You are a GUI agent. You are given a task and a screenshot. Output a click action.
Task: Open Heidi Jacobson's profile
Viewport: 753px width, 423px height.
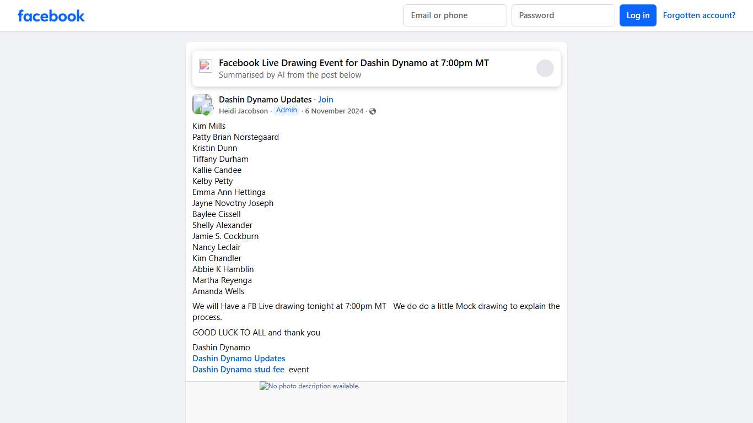tap(243, 111)
